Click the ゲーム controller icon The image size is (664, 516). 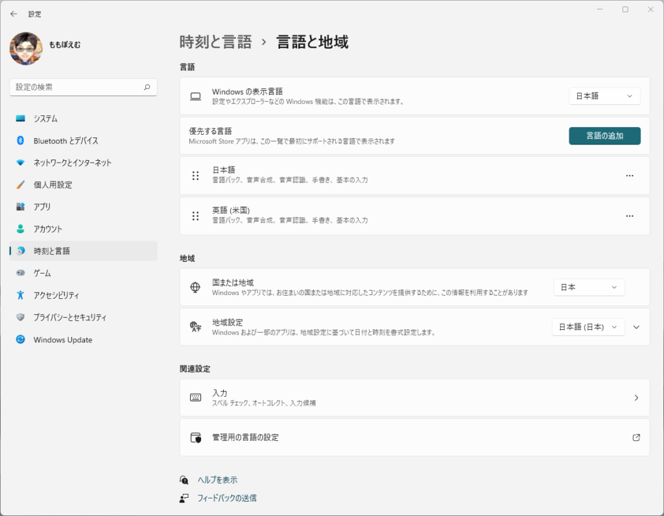(x=20, y=273)
